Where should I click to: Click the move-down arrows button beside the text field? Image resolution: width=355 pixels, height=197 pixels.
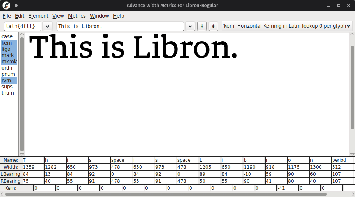coord(213,26)
